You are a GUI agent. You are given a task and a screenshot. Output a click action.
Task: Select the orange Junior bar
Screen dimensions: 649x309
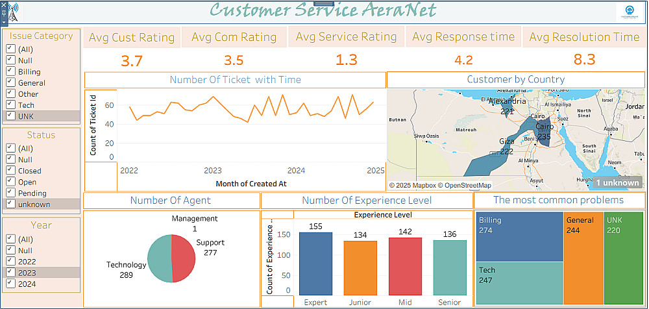pyautogui.click(x=360, y=268)
